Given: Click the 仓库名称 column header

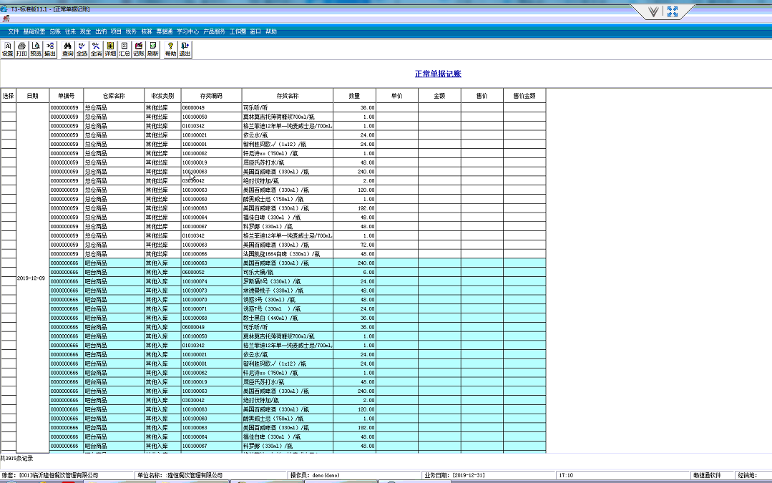Looking at the screenshot, I should [x=114, y=95].
